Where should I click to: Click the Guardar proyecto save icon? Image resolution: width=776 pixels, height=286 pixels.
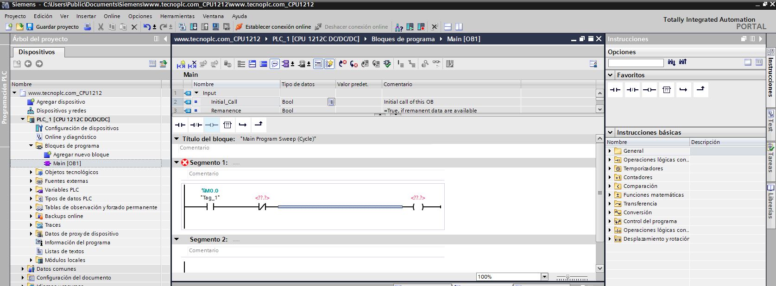30,27
